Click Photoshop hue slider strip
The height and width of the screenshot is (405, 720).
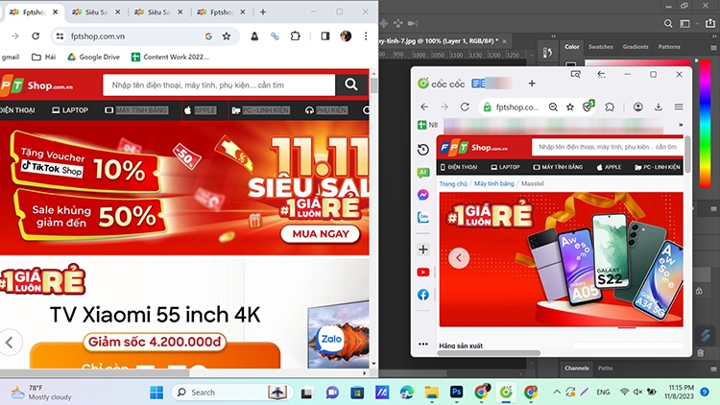[x=705, y=123]
